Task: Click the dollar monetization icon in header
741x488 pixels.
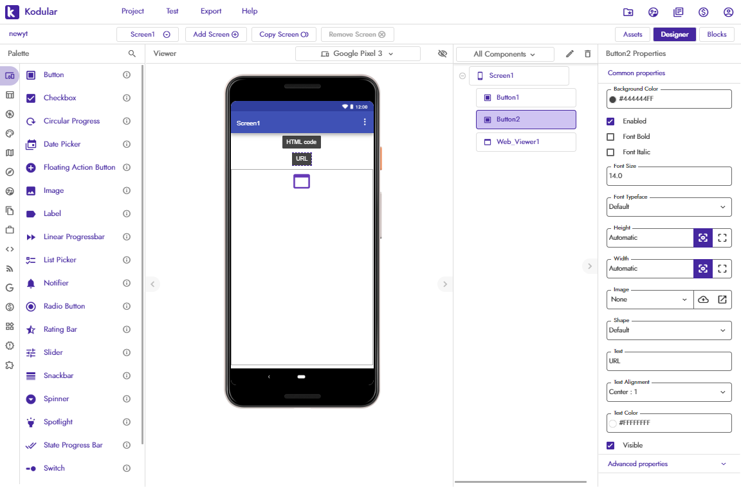Action: coord(703,12)
